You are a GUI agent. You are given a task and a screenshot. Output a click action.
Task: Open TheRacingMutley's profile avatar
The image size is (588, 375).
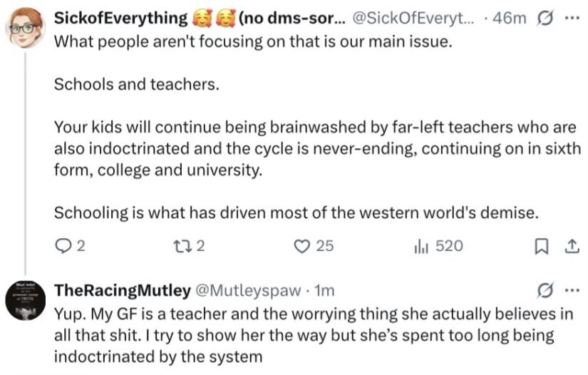pos(26,300)
